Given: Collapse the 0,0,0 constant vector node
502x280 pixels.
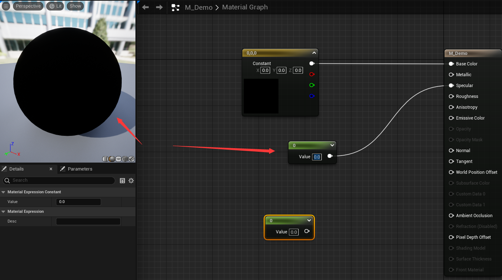Looking at the screenshot, I should 314,53.
